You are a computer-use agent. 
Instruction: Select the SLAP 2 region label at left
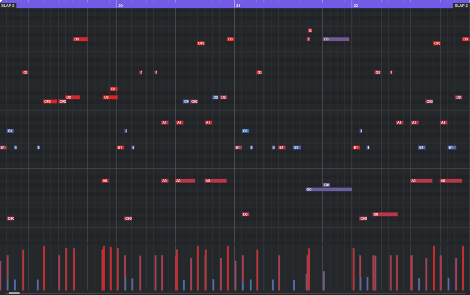[x=8, y=6]
